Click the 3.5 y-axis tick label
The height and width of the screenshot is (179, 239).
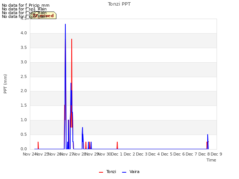[x=24, y=48]
